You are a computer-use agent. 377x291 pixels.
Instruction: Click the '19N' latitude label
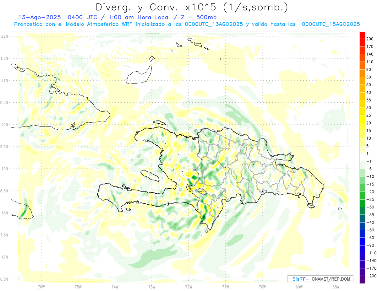click(5, 169)
